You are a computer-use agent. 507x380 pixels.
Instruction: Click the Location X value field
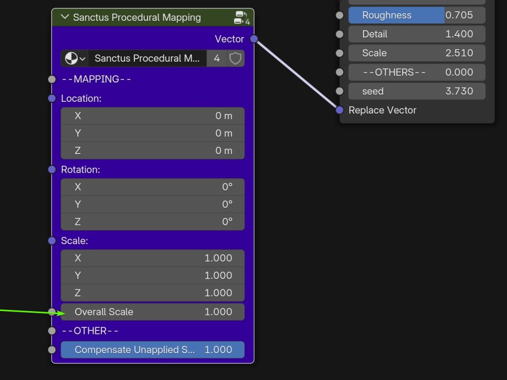tap(152, 116)
